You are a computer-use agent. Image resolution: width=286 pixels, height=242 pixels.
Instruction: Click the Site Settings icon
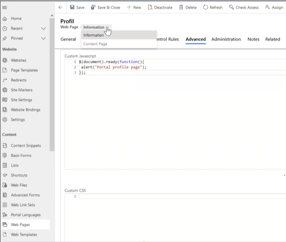coord(5,100)
